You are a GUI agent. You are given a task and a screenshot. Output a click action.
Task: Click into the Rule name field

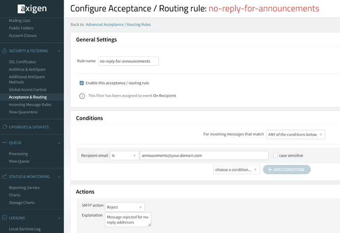(x=129, y=61)
